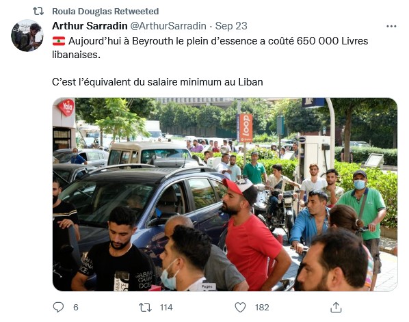The image size is (409, 322).
Task: Click the Yala logo in the photo
Action: pos(66,107)
